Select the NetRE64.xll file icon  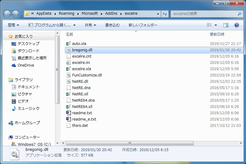68,107
